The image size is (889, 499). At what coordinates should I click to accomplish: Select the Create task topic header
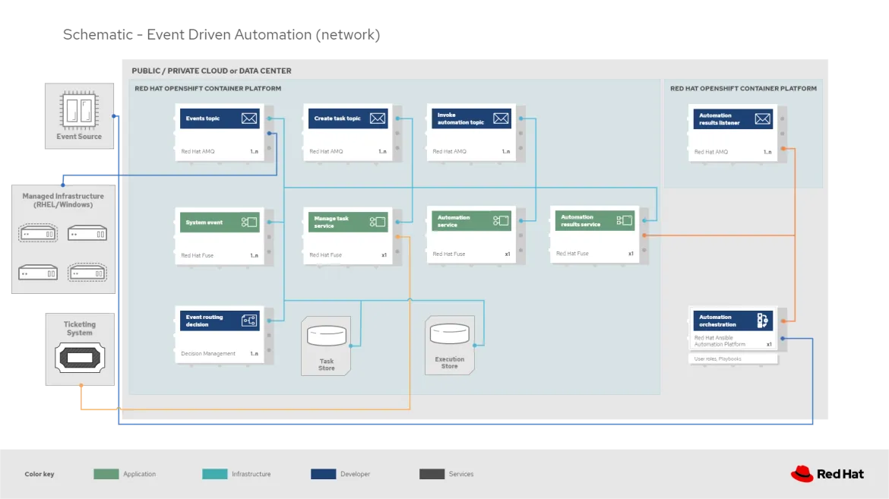tap(348, 118)
